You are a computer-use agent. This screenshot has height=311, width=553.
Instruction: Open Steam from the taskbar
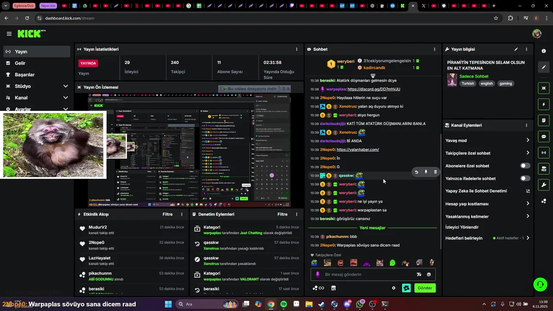point(321,304)
